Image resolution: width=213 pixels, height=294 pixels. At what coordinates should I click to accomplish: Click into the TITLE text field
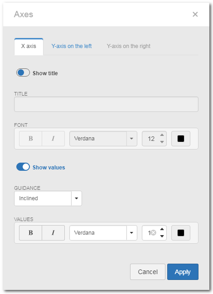tap(106, 104)
